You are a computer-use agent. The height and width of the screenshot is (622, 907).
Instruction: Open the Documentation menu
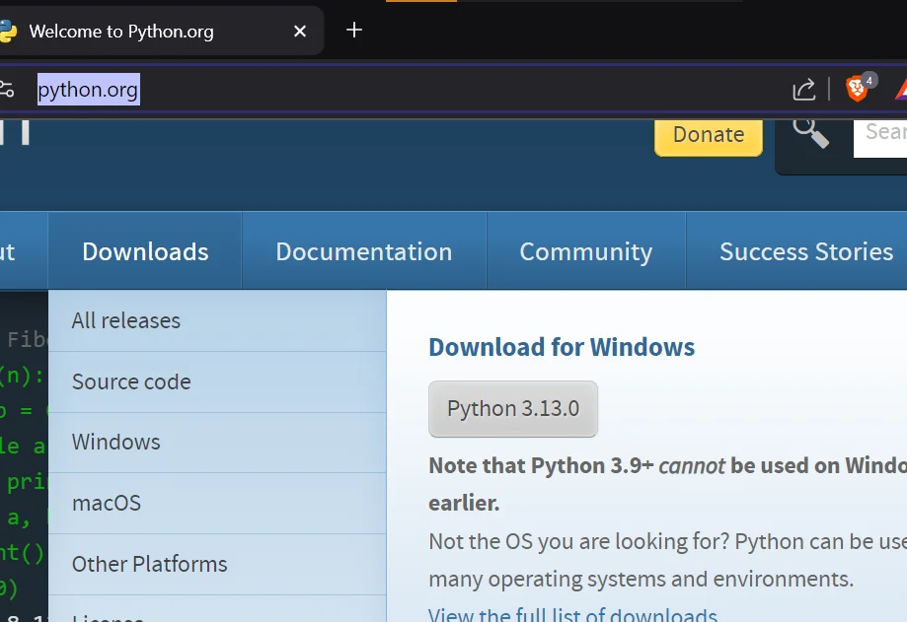pyautogui.click(x=364, y=251)
